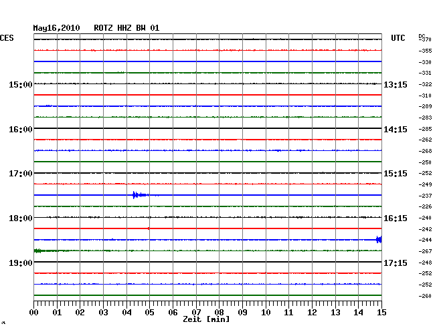Image resolution: width=435 pixels, height=330 pixels.
Task: Select the 08 minute axis label
Action: click(x=219, y=313)
